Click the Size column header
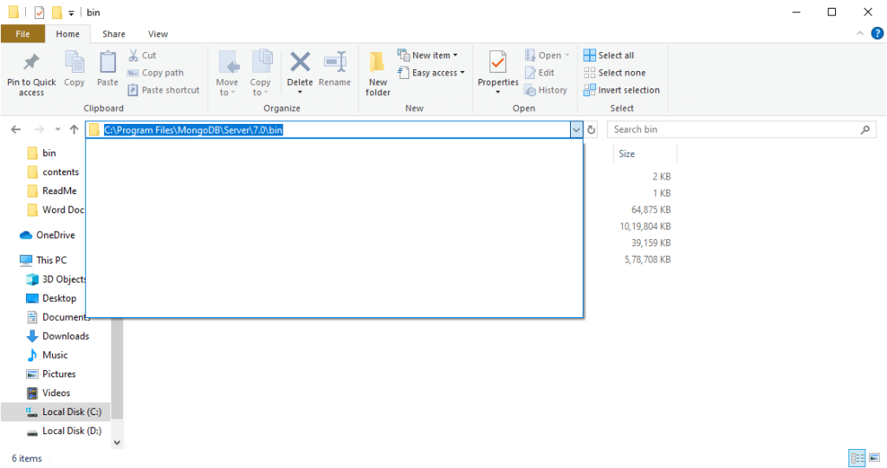Viewport: 887px width, 468px height. pyautogui.click(x=644, y=153)
